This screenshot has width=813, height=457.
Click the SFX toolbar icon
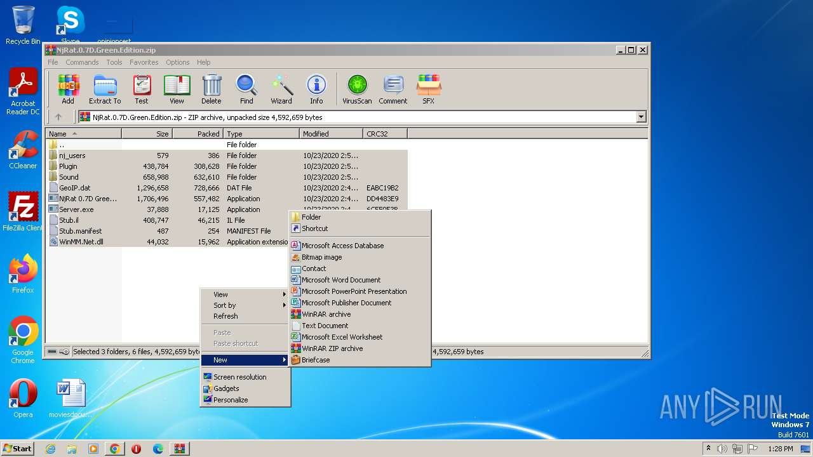[x=429, y=89]
